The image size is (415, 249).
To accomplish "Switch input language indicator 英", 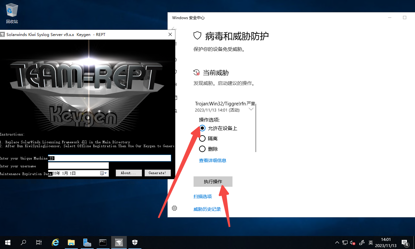I will [x=371, y=243].
